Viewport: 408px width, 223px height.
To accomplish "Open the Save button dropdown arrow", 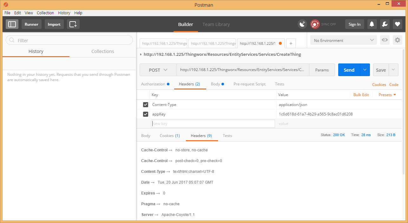I will pyautogui.click(x=394, y=70).
